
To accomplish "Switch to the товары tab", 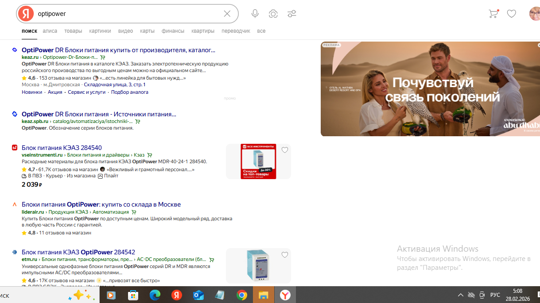I will (x=73, y=31).
